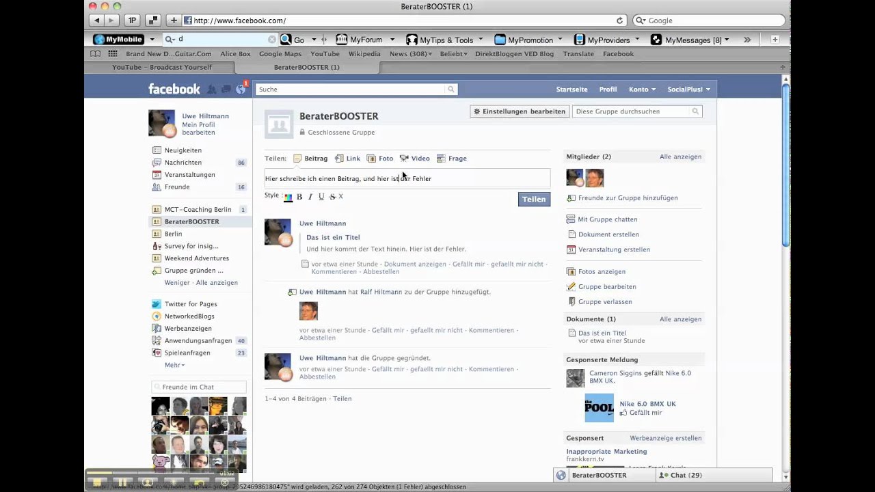Toggle bold style in post editor
Screen dimensions: 875x492
(299, 197)
